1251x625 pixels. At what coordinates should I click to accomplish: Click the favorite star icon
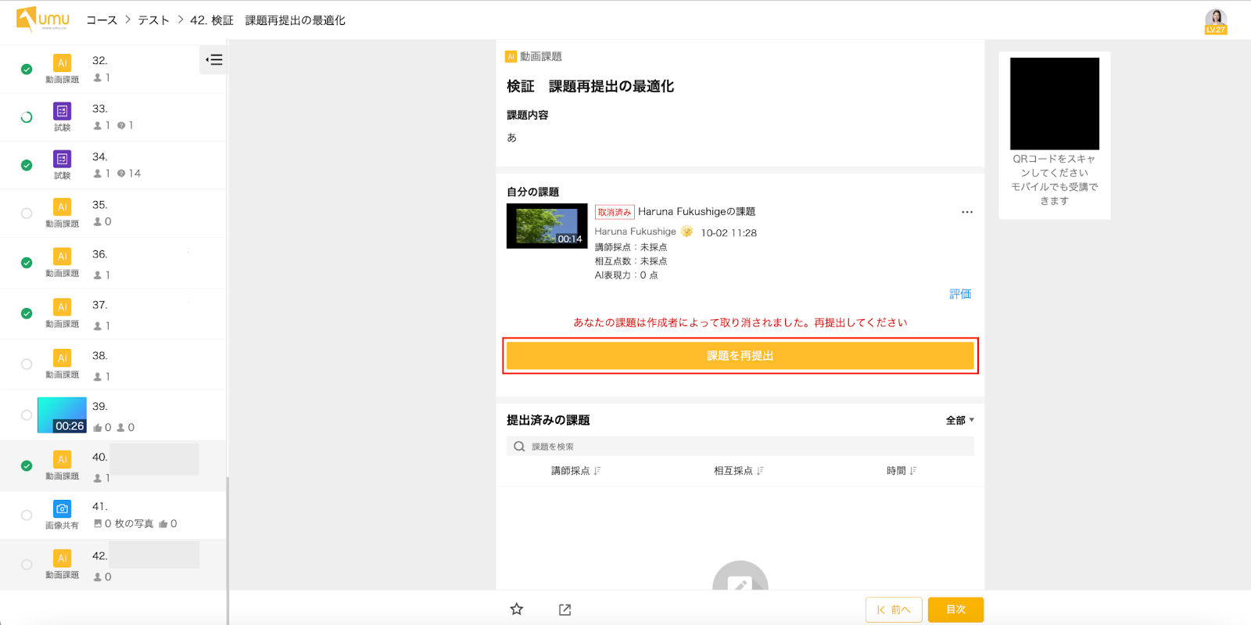[517, 609]
